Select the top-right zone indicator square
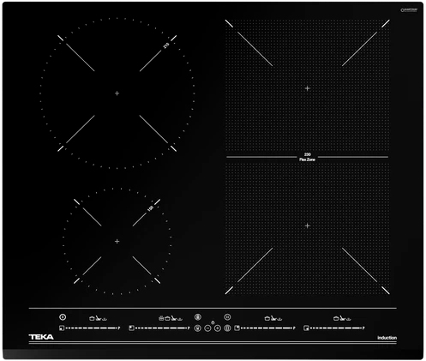The height and width of the screenshot is (361, 426). pyautogui.click(x=237, y=328)
